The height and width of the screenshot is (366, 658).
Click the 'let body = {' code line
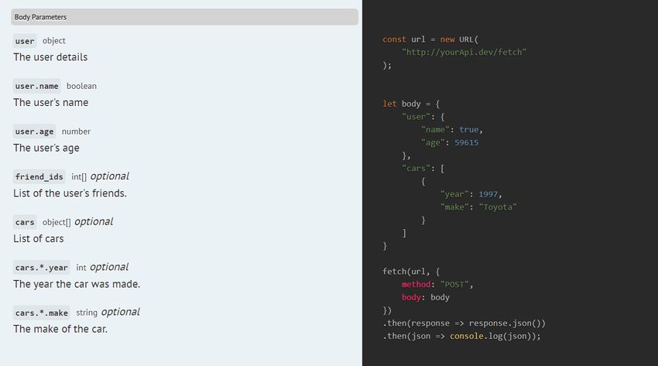tap(411, 104)
